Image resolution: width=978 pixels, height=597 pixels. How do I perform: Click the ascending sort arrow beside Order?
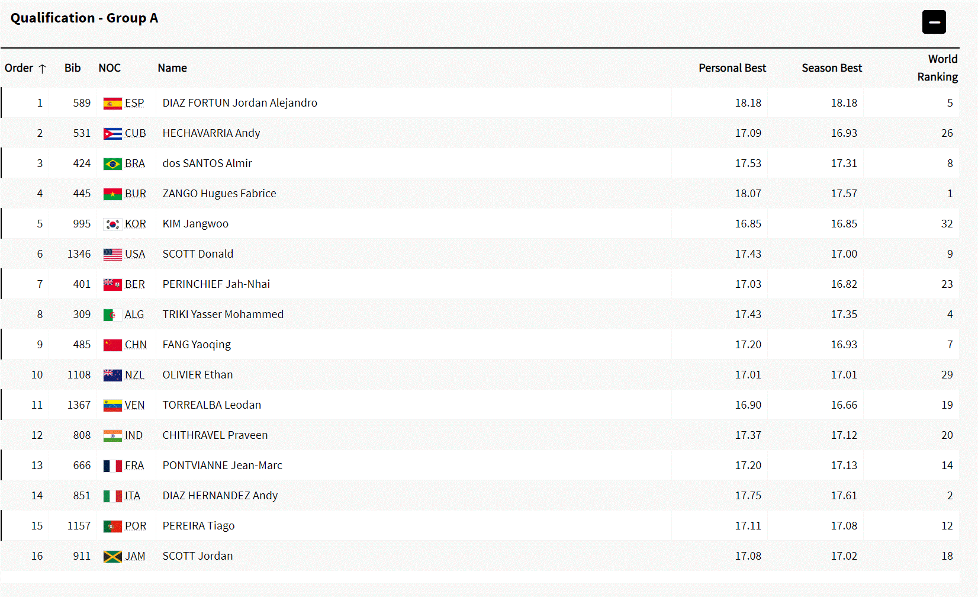coord(42,69)
